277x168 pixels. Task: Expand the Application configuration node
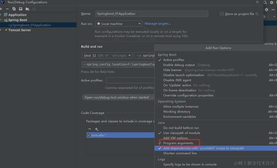1,15
